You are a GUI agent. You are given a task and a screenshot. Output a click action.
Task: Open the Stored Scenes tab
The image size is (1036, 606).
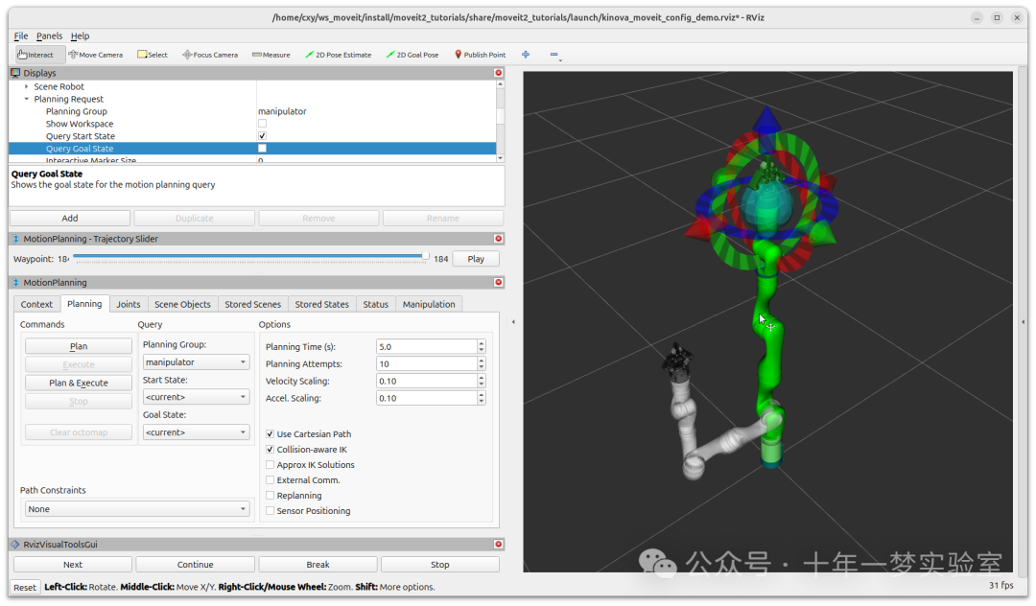click(x=252, y=304)
